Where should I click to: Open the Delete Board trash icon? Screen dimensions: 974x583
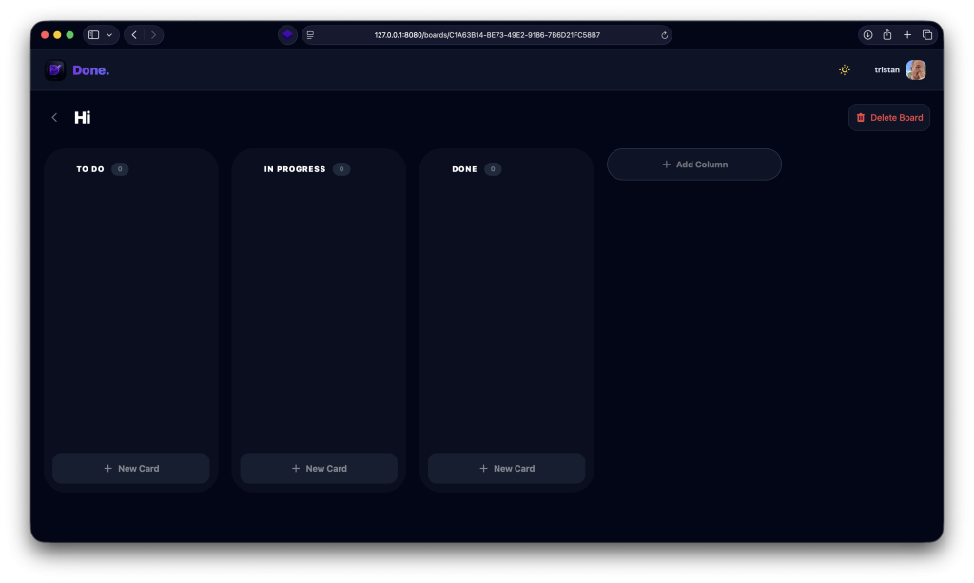pyautogui.click(x=861, y=117)
